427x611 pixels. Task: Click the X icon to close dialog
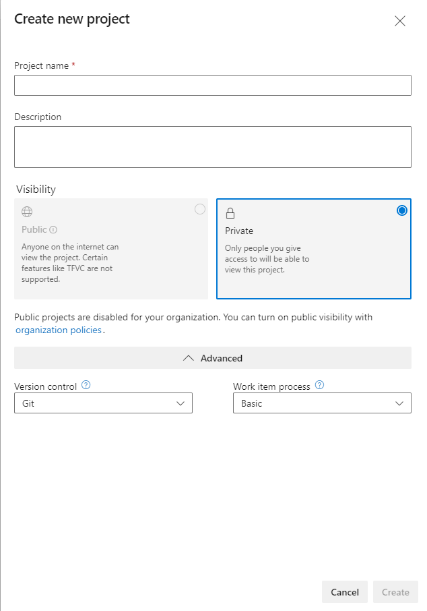tap(399, 21)
